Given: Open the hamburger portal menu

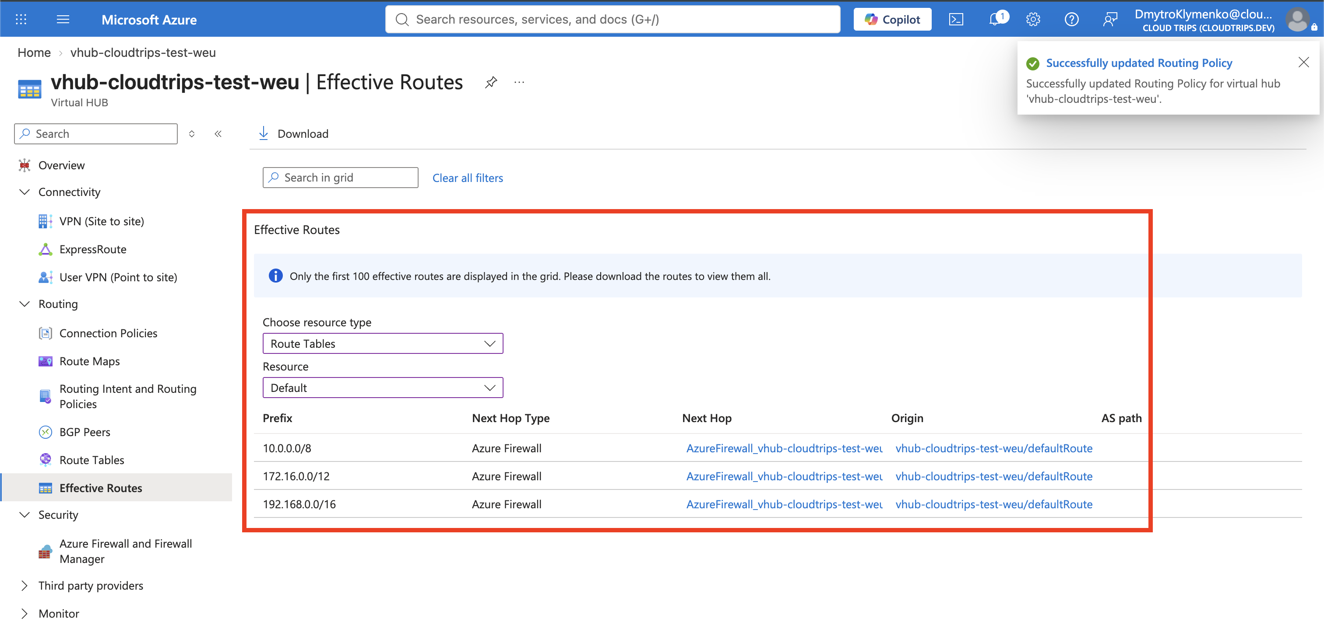Looking at the screenshot, I should [x=63, y=20].
